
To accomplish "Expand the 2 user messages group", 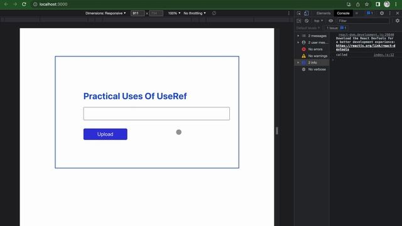I will coord(298,43).
